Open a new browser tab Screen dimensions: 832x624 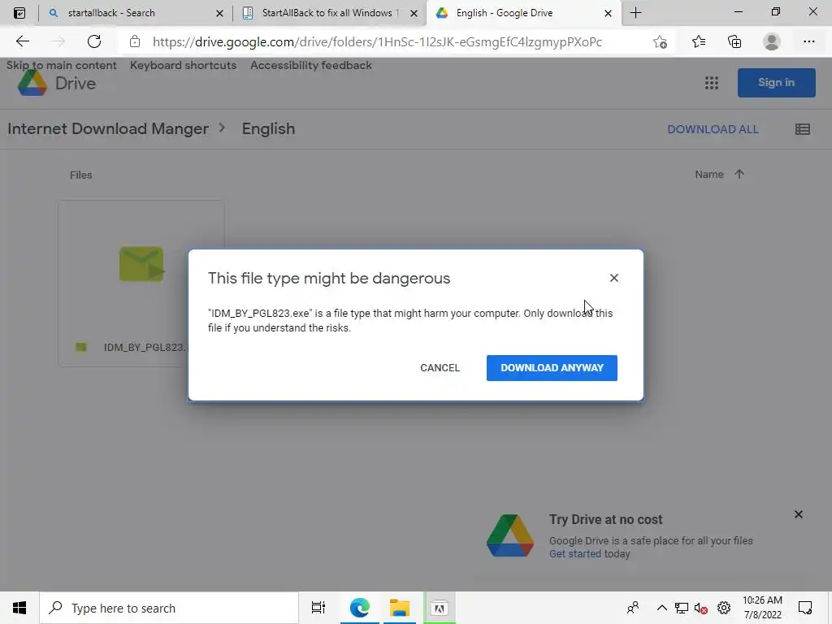[x=635, y=13]
